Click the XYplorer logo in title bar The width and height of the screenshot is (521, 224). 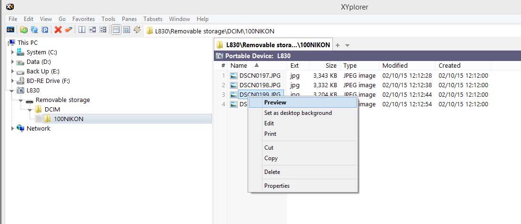tap(10, 7)
